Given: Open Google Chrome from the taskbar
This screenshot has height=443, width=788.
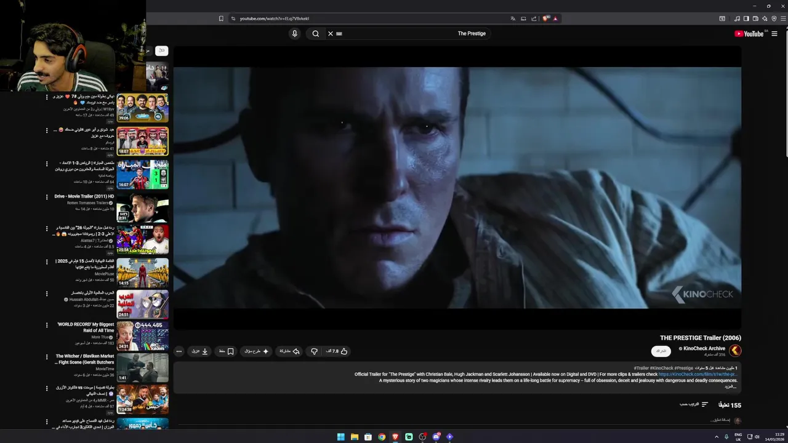Looking at the screenshot, I should pos(382,437).
